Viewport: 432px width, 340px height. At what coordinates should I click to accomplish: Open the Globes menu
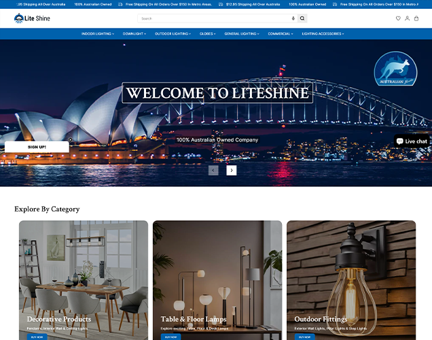coord(207,33)
